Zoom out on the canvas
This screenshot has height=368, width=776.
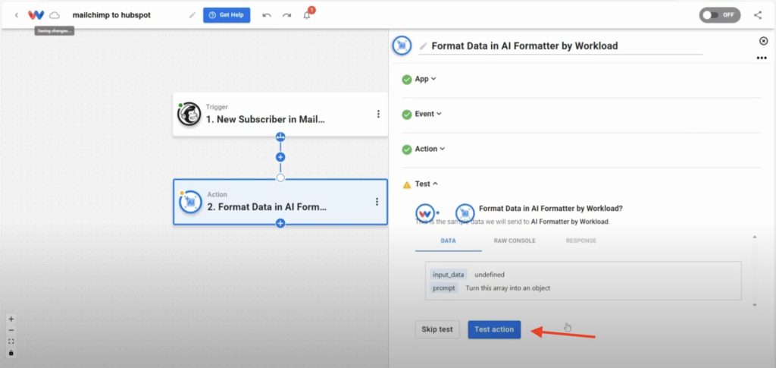click(11, 330)
